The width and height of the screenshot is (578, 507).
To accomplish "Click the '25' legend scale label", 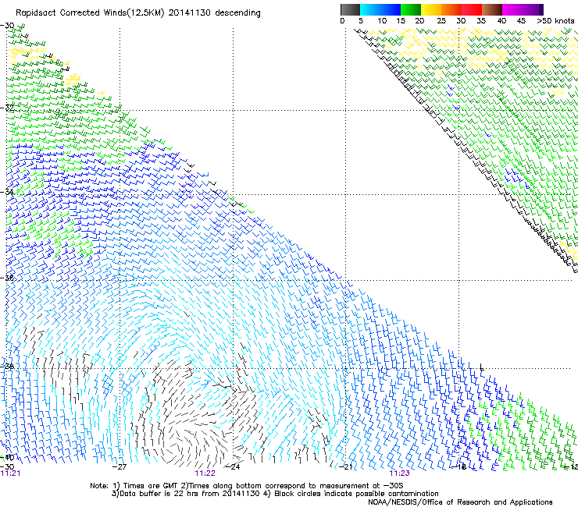I will tap(441, 21).
